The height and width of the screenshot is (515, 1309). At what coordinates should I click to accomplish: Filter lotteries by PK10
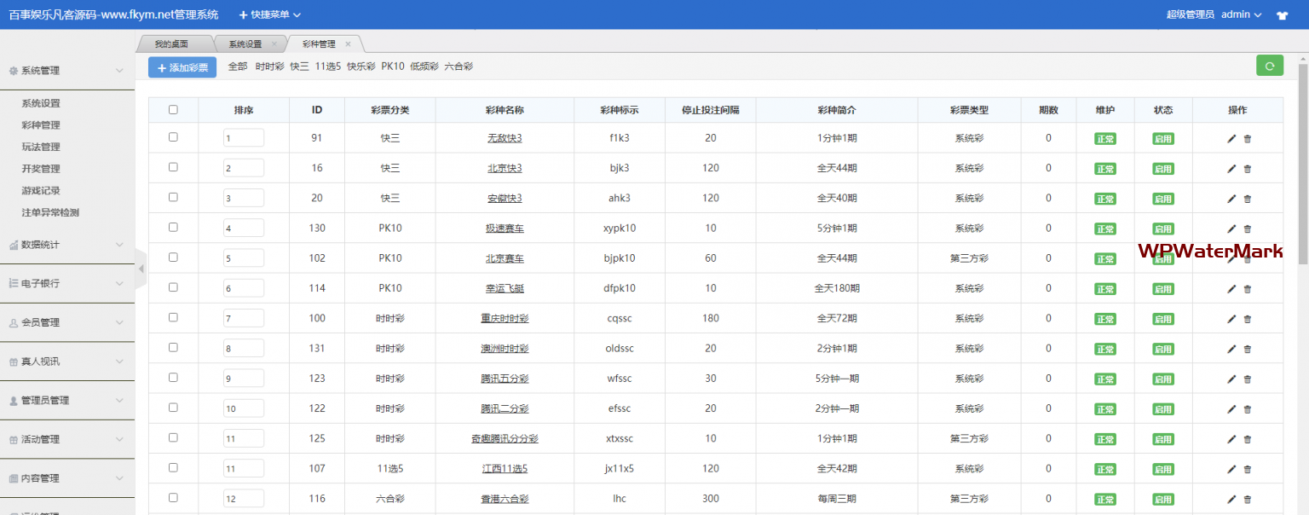tap(393, 67)
